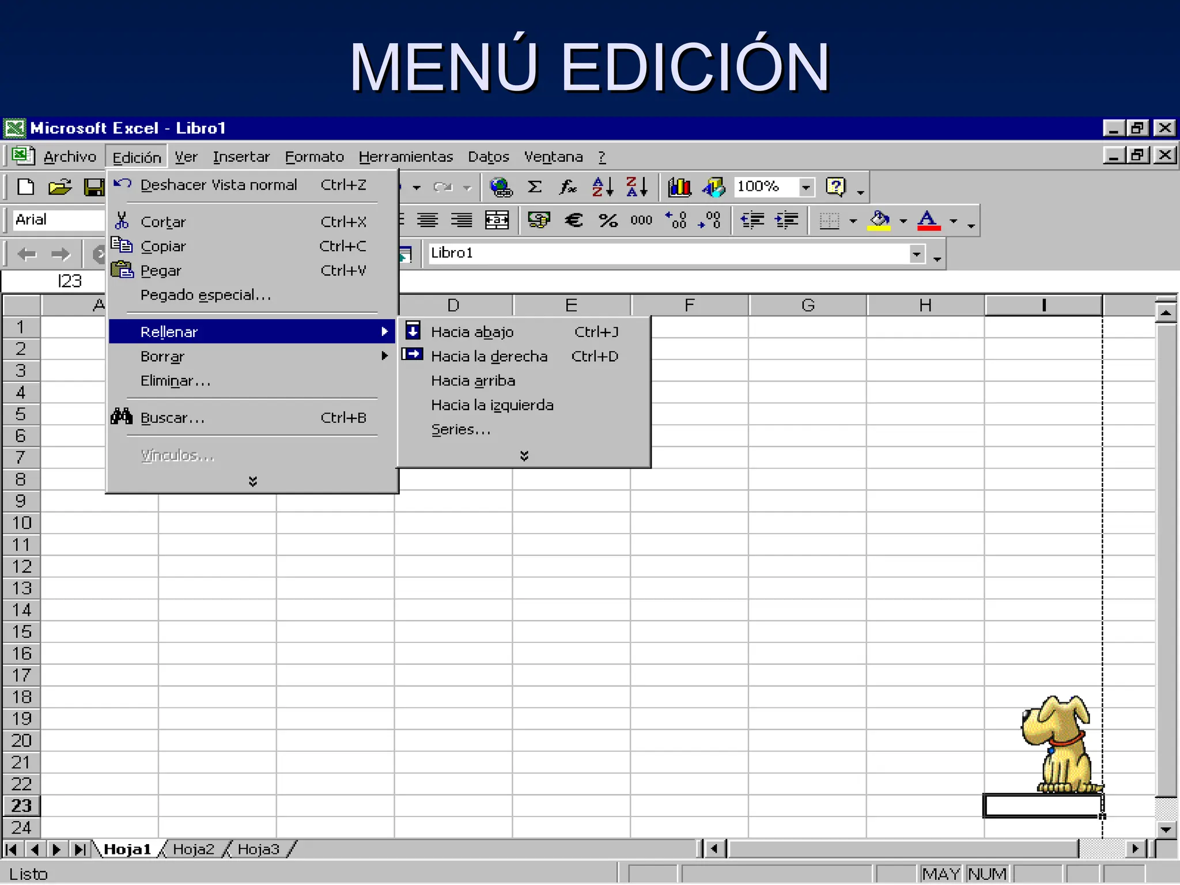Open the Borrar submenu
This screenshot has width=1180, height=885.
pyautogui.click(x=252, y=356)
